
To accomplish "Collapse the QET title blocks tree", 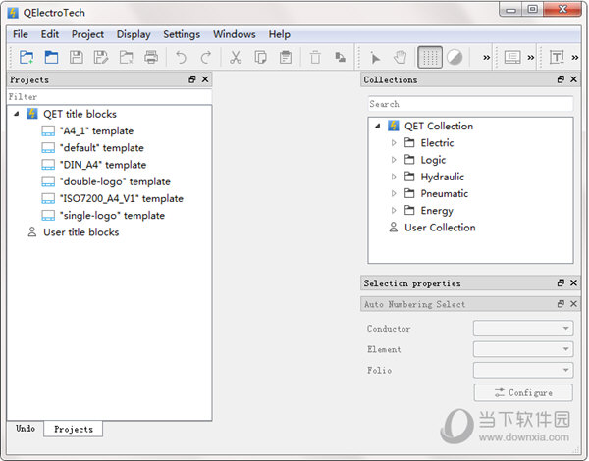I will pos(18,114).
